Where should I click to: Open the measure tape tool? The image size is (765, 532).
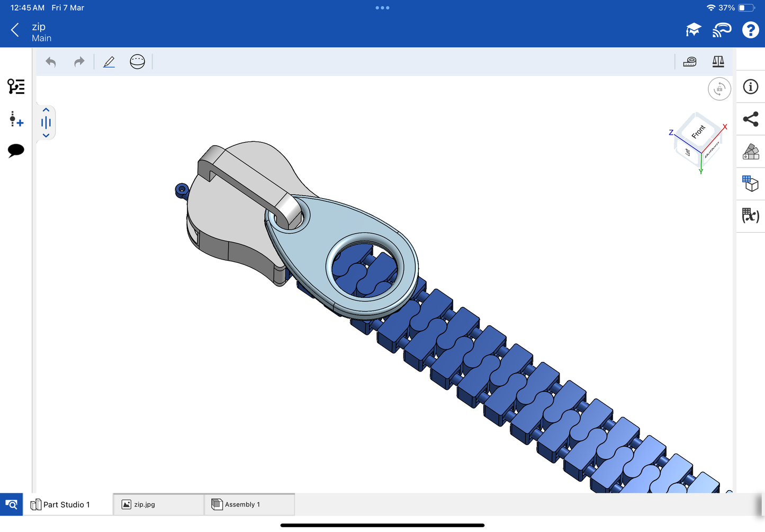tap(690, 62)
